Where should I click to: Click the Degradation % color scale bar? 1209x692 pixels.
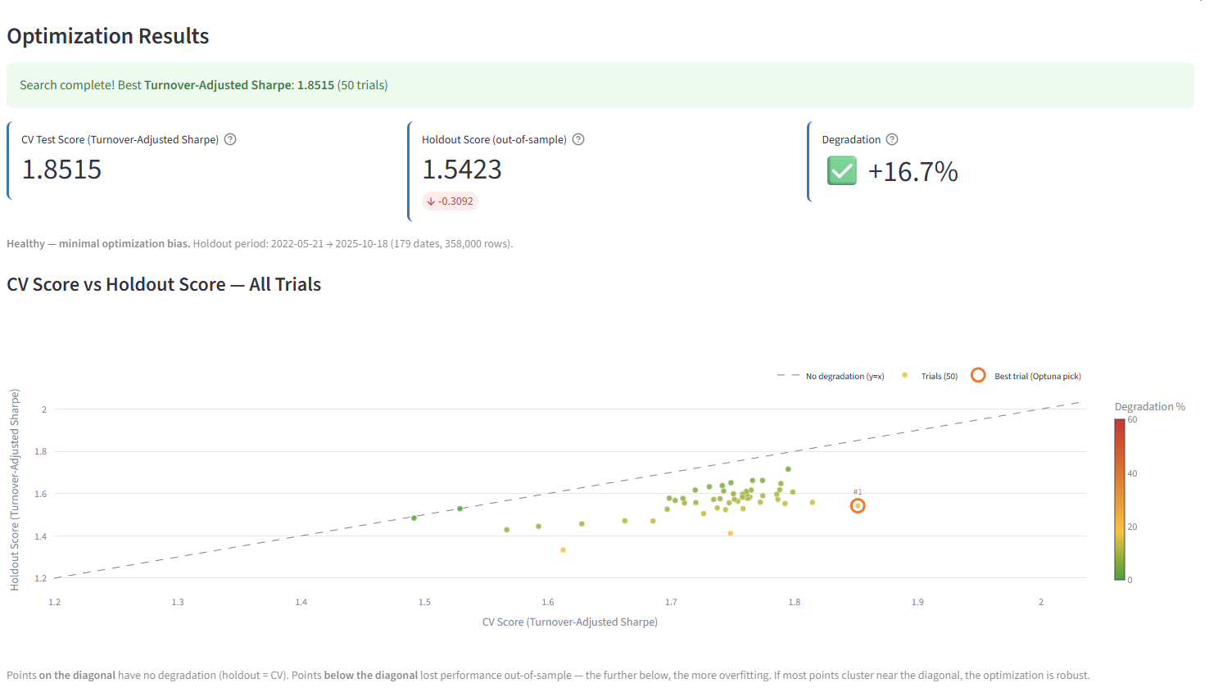click(1119, 499)
